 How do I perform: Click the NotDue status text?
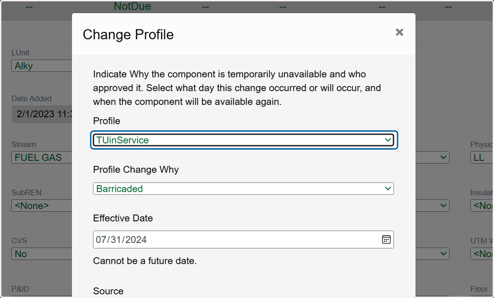[x=132, y=6]
